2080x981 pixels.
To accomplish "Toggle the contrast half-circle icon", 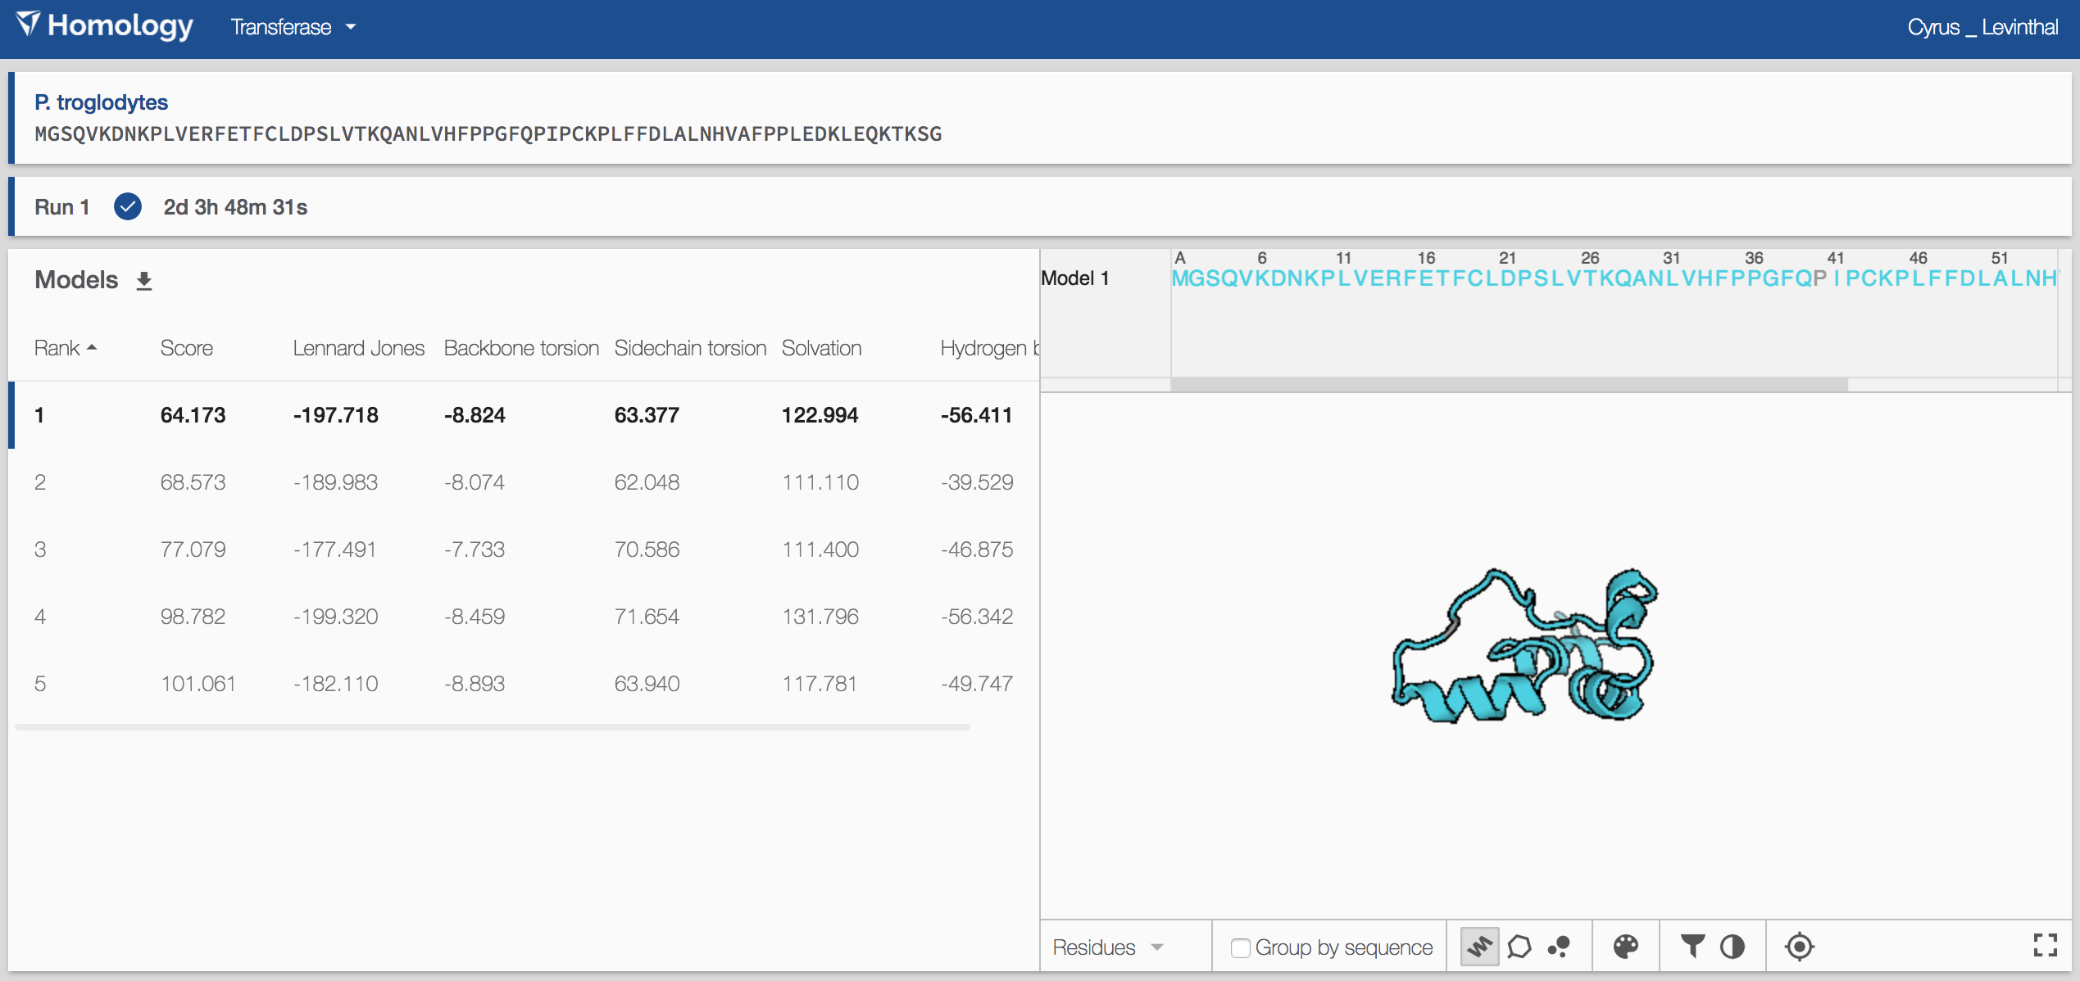I will 1732,947.
